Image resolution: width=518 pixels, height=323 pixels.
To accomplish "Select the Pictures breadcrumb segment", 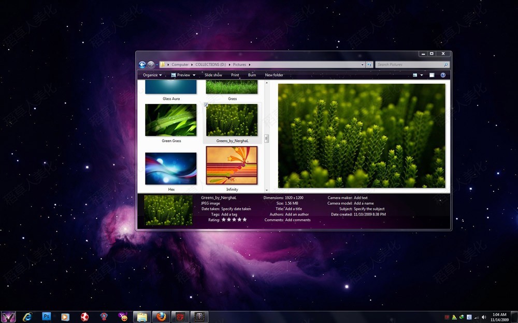I will coord(239,65).
